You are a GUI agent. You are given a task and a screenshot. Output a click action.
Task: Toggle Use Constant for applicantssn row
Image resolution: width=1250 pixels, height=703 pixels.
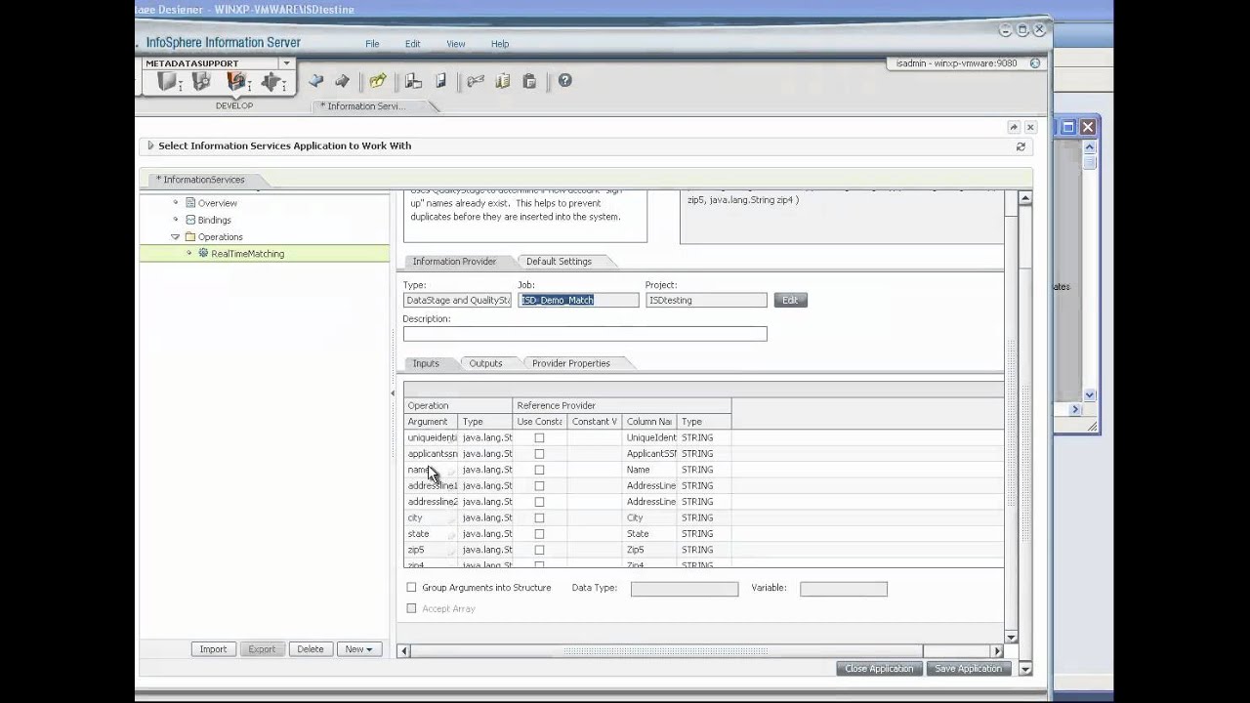coord(539,454)
